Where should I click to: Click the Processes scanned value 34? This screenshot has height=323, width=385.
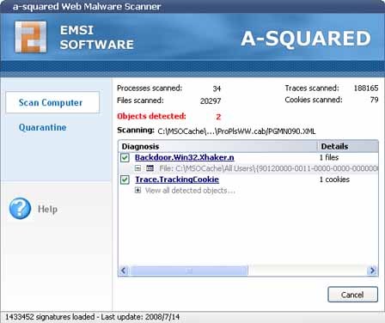point(217,88)
